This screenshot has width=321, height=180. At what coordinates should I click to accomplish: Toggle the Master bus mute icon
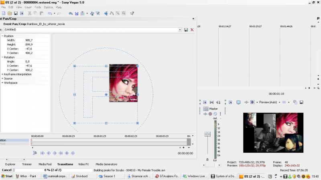(215, 114)
